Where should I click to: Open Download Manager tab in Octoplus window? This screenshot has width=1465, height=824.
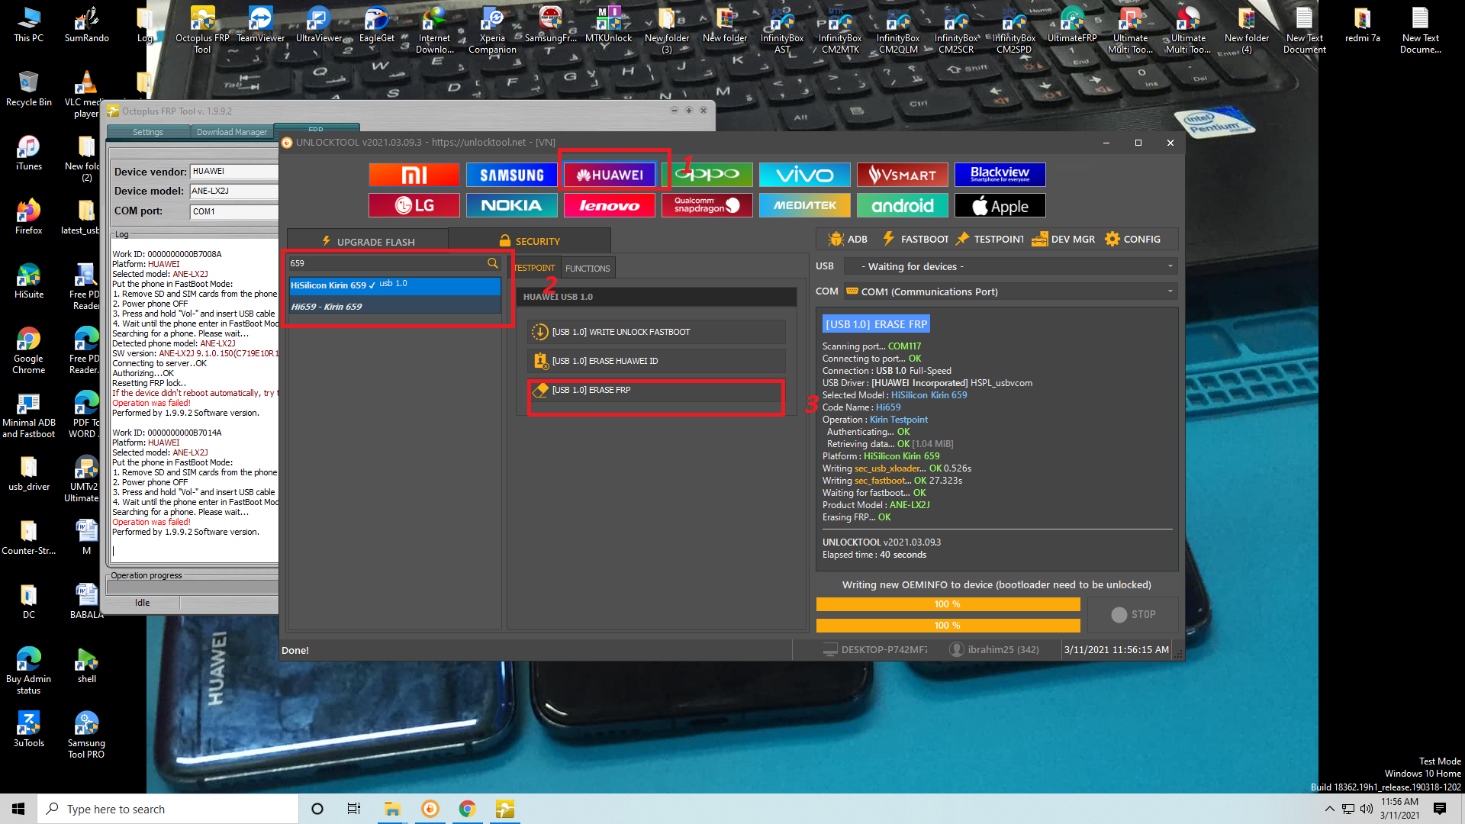pos(232,132)
